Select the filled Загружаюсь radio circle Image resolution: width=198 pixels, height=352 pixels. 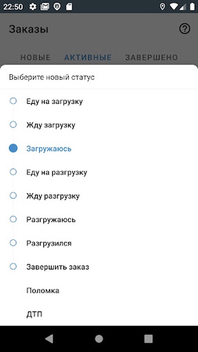(13, 148)
